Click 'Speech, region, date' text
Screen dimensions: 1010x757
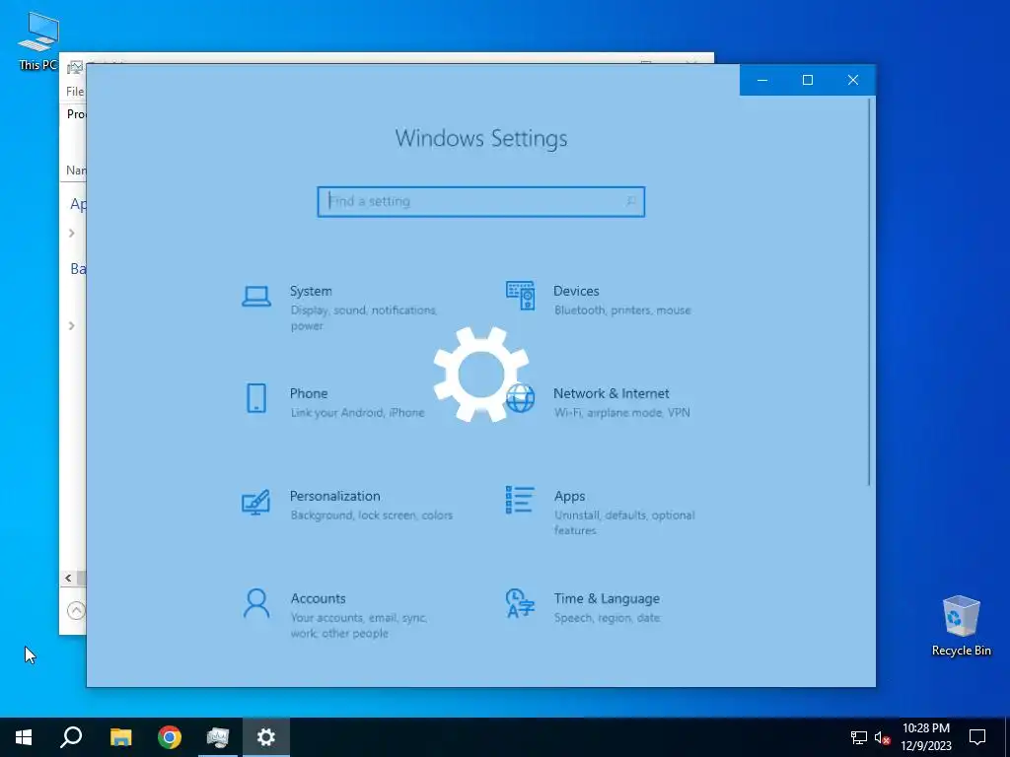click(x=607, y=618)
